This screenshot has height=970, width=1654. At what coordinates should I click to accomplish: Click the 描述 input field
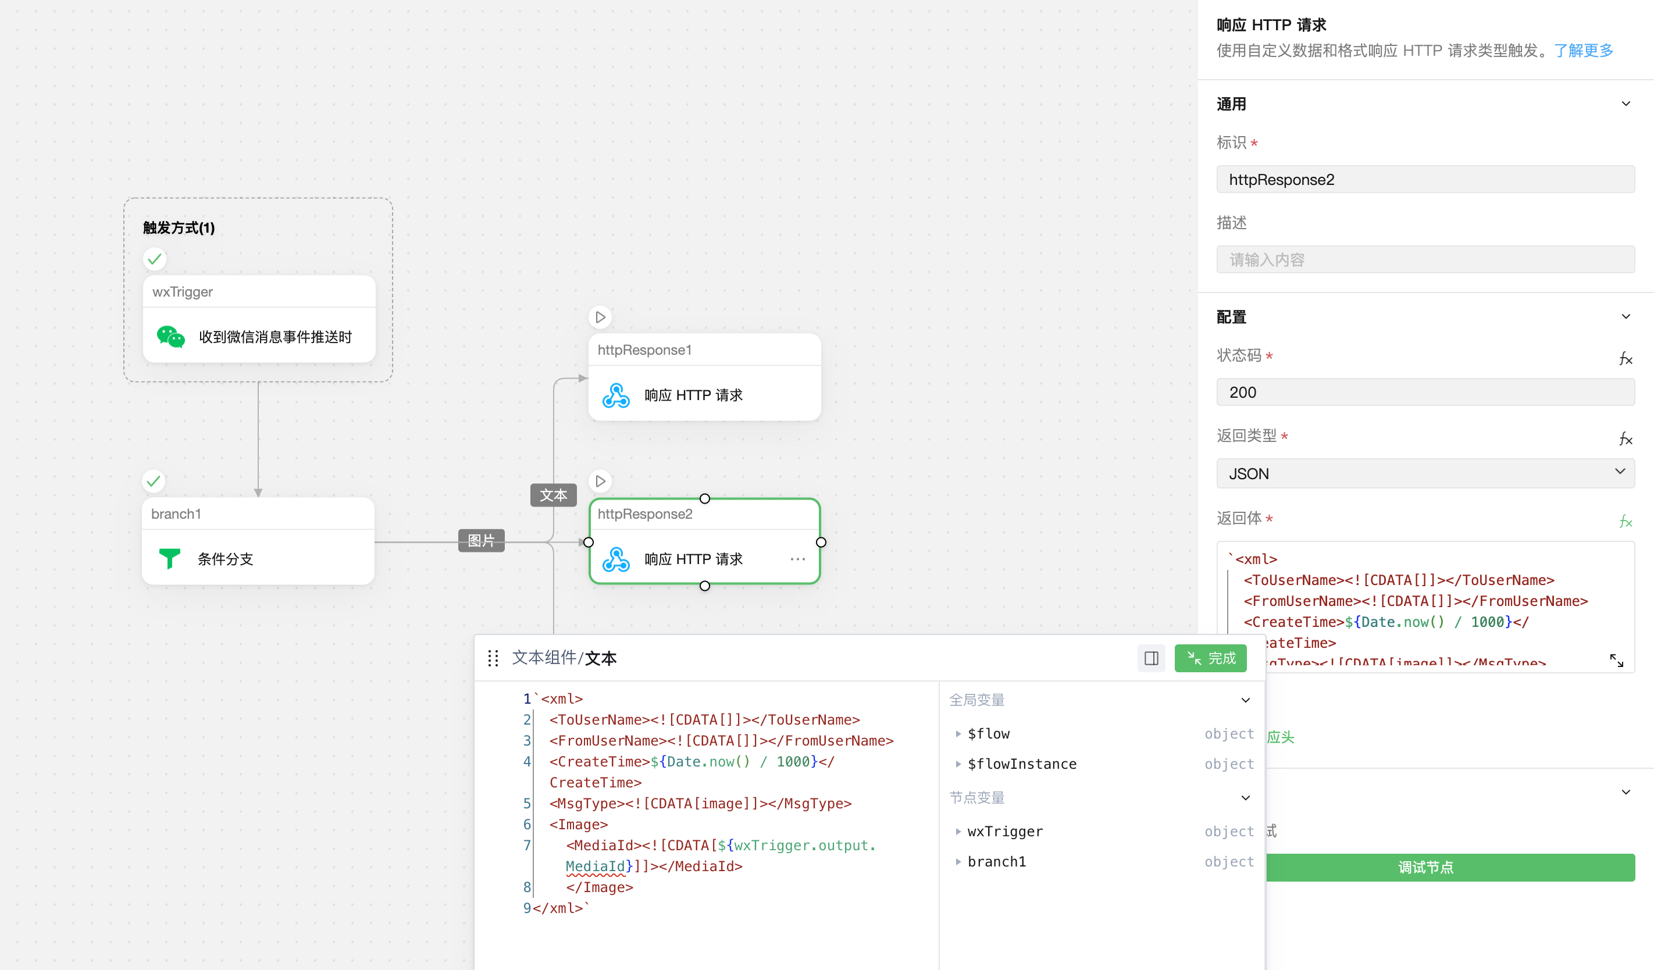[x=1424, y=260]
